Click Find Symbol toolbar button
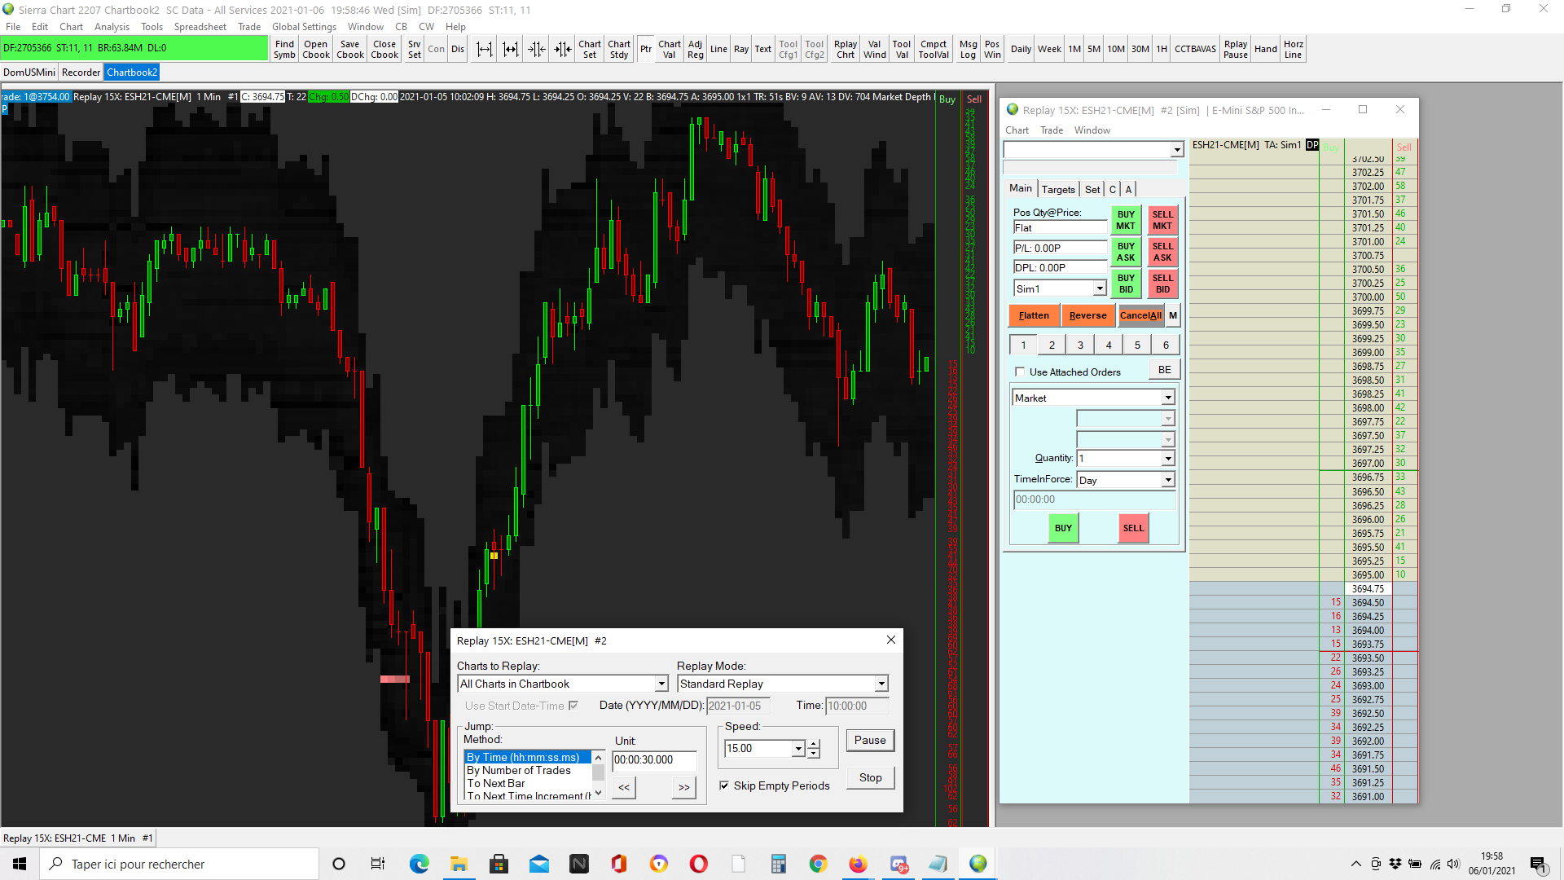This screenshot has width=1564, height=880. (284, 50)
